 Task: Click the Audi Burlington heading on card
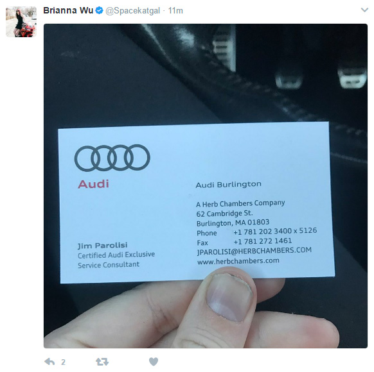tap(229, 185)
